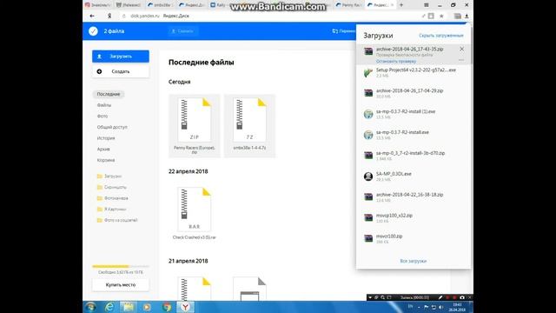This screenshot has height=313, width=556.
Task: Click the Скрыть загруженные link
Action: [440, 36]
